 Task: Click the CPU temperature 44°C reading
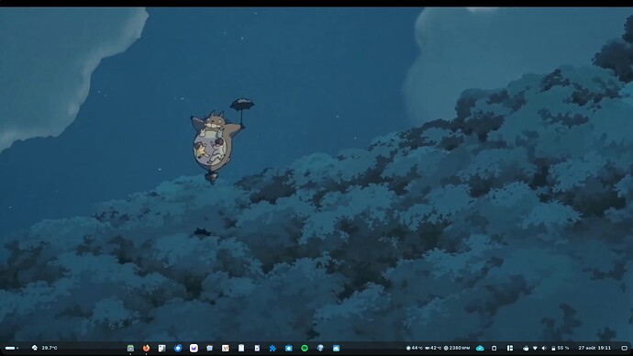(x=414, y=348)
